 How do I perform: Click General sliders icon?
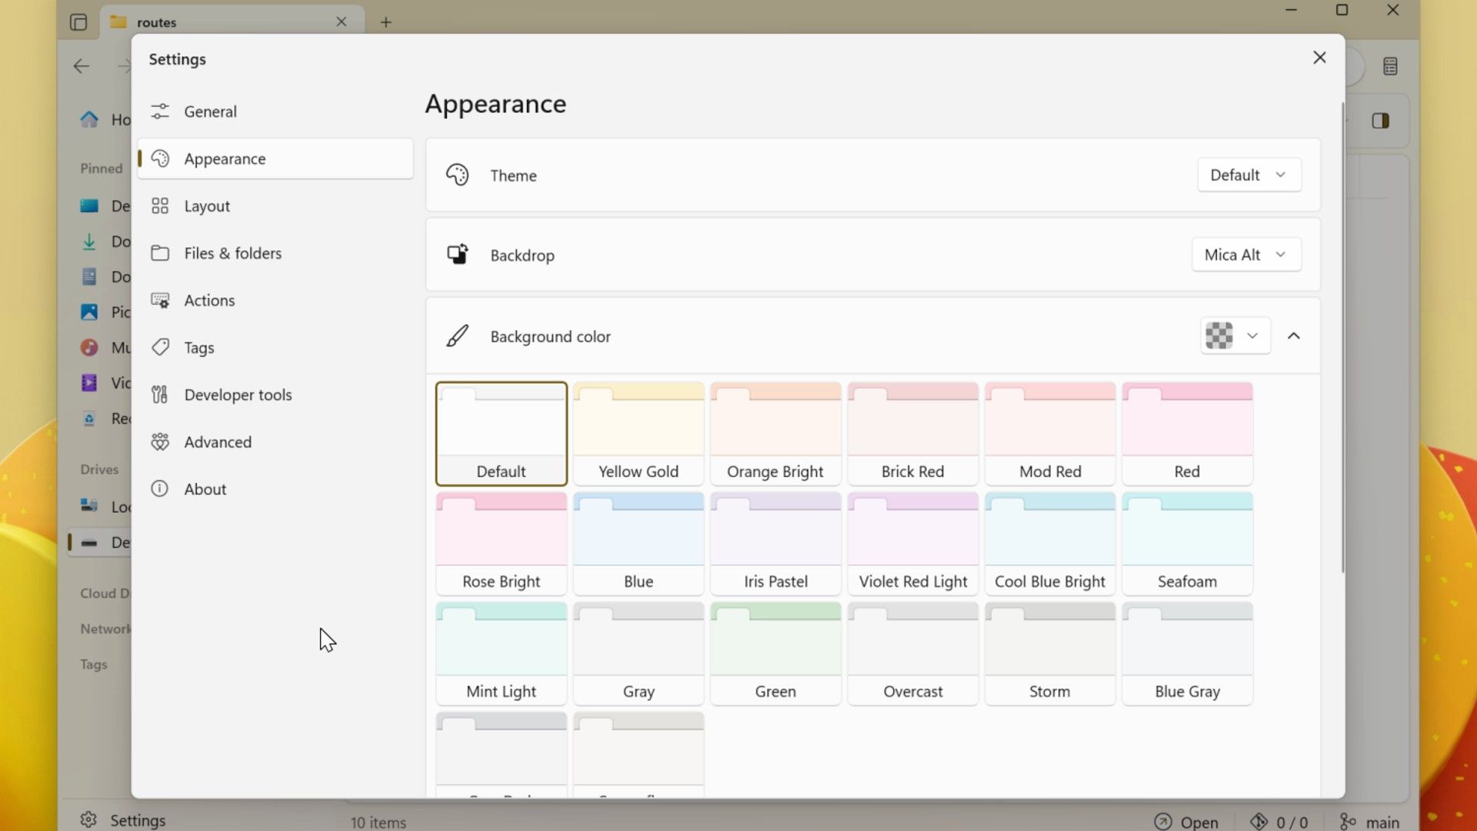point(160,112)
